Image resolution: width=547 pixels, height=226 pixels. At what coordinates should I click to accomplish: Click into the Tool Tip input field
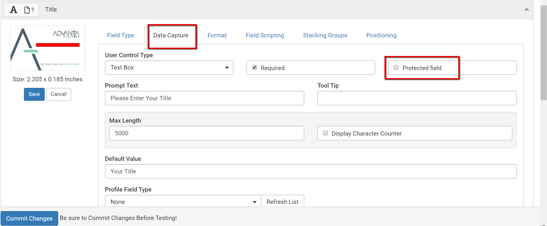click(x=416, y=98)
